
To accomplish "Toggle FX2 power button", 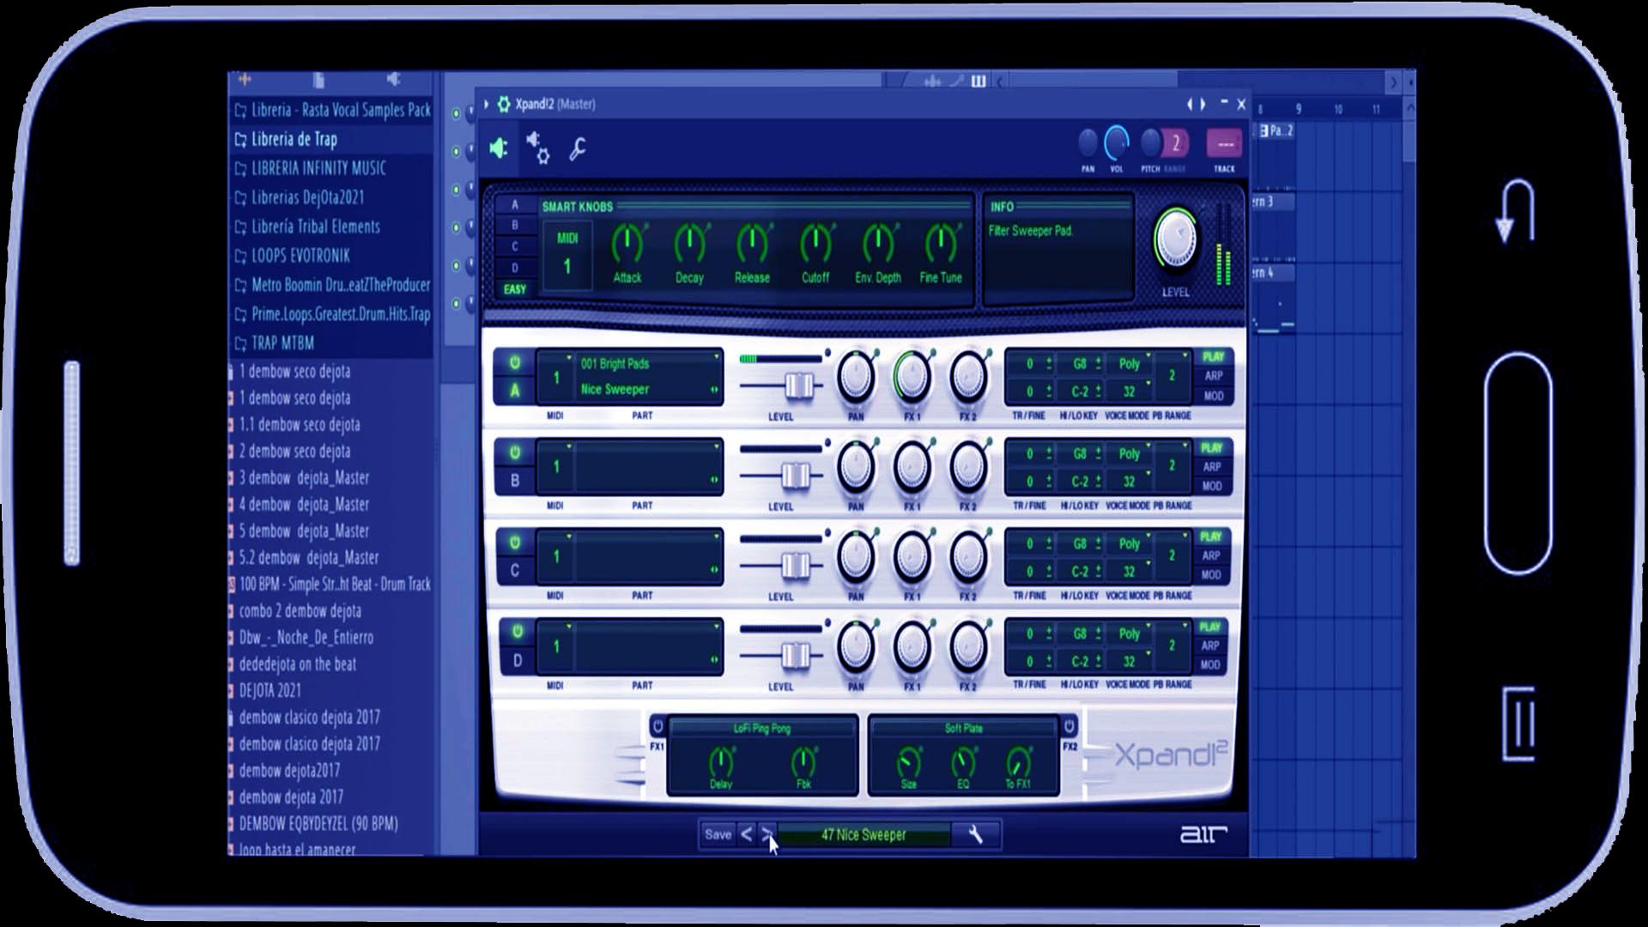I will 1069,726.
